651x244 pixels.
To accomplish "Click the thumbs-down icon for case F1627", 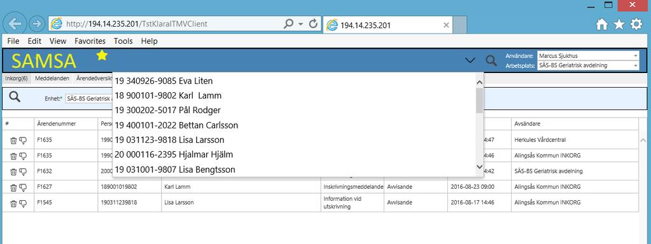I will (23, 187).
